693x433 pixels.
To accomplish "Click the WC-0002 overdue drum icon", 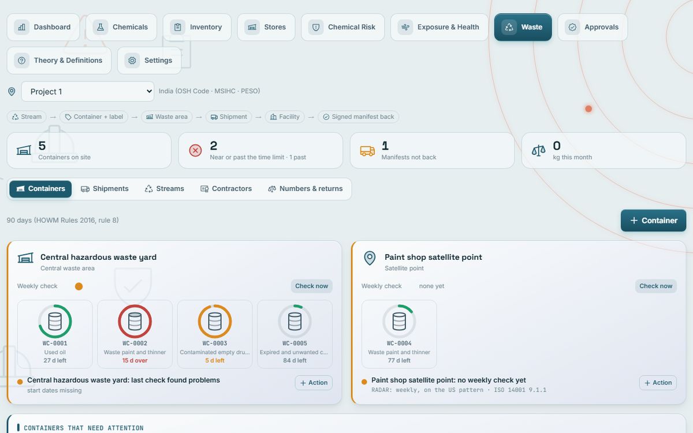I will pos(135,321).
